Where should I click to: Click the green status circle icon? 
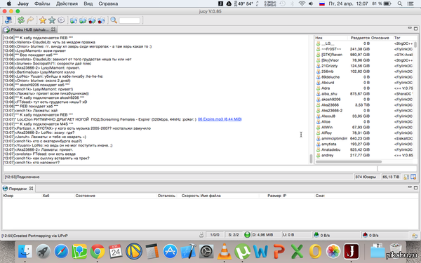coord(247,235)
